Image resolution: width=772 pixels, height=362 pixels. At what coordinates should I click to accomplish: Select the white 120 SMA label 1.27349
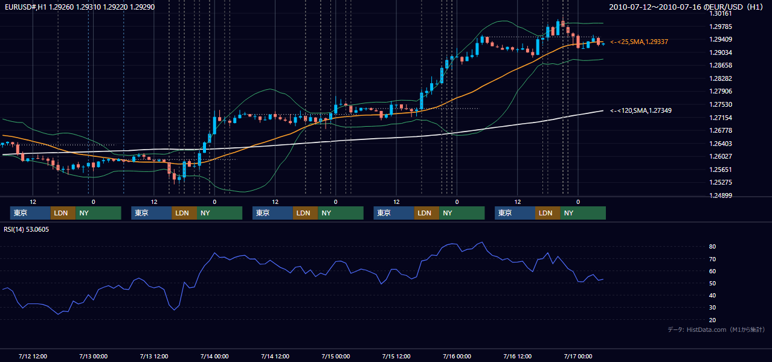pos(640,110)
